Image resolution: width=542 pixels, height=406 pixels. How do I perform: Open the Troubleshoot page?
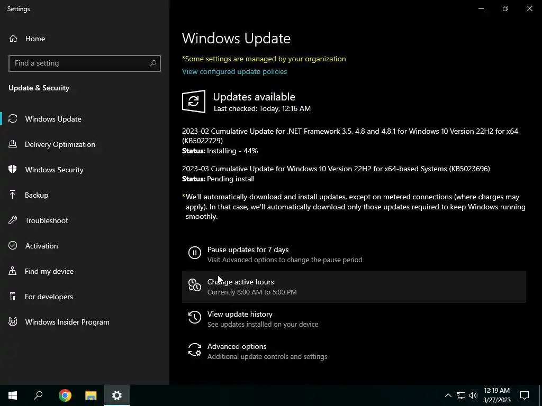pos(85,220)
